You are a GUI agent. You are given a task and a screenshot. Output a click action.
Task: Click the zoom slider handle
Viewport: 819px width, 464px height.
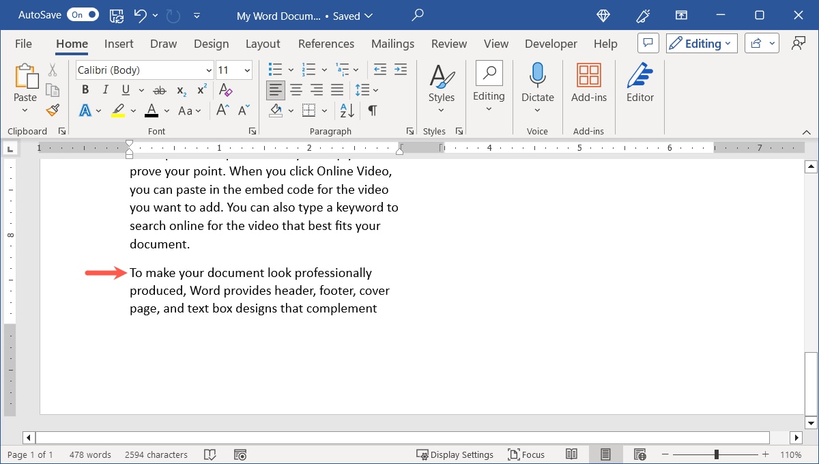click(717, 454)
